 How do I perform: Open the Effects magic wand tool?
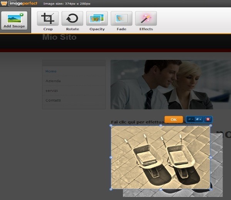[x=146, y=21]
